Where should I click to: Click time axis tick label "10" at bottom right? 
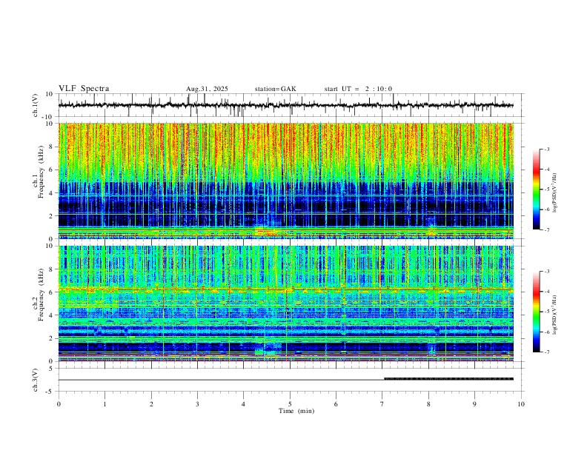tap(521, 404)
